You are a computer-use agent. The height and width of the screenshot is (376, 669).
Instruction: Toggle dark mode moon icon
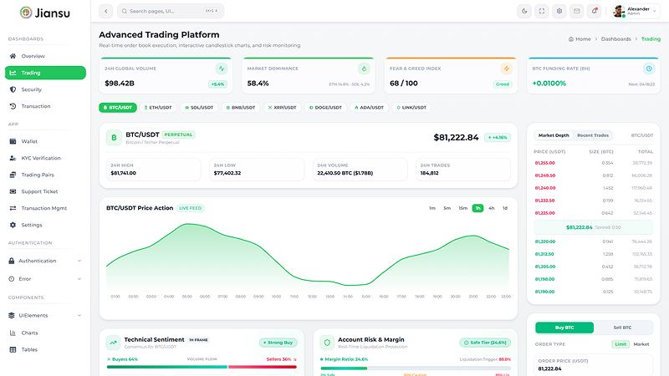coord(524,11)
